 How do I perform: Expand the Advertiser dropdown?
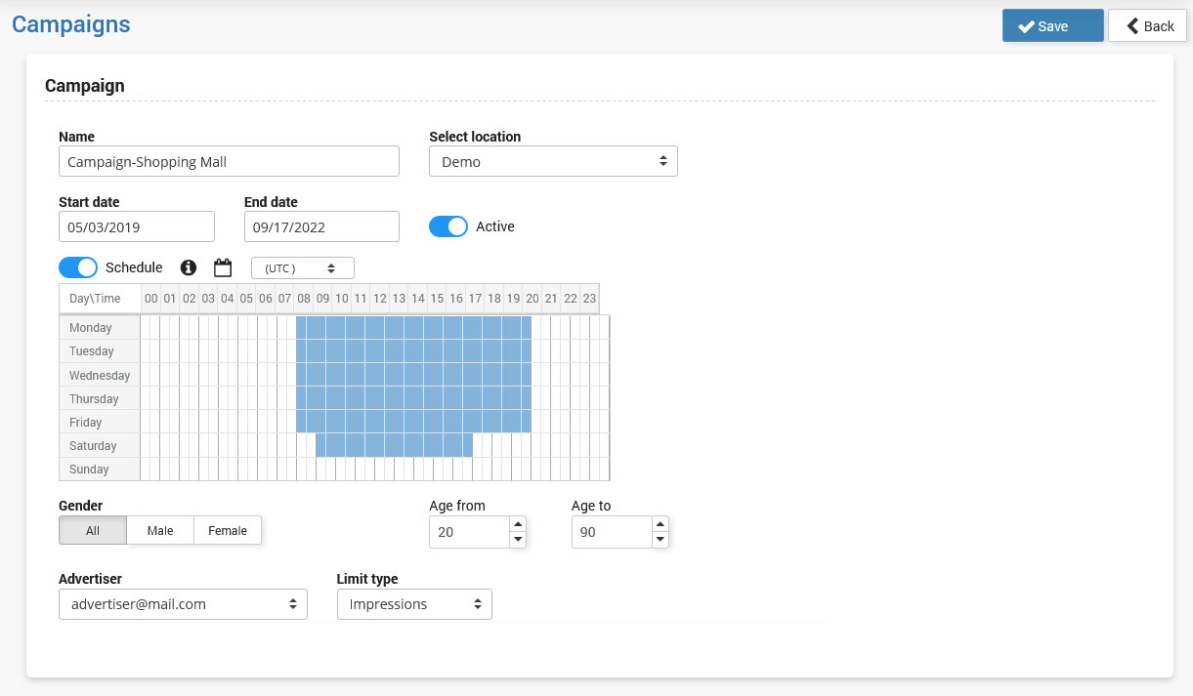point(183,604)
